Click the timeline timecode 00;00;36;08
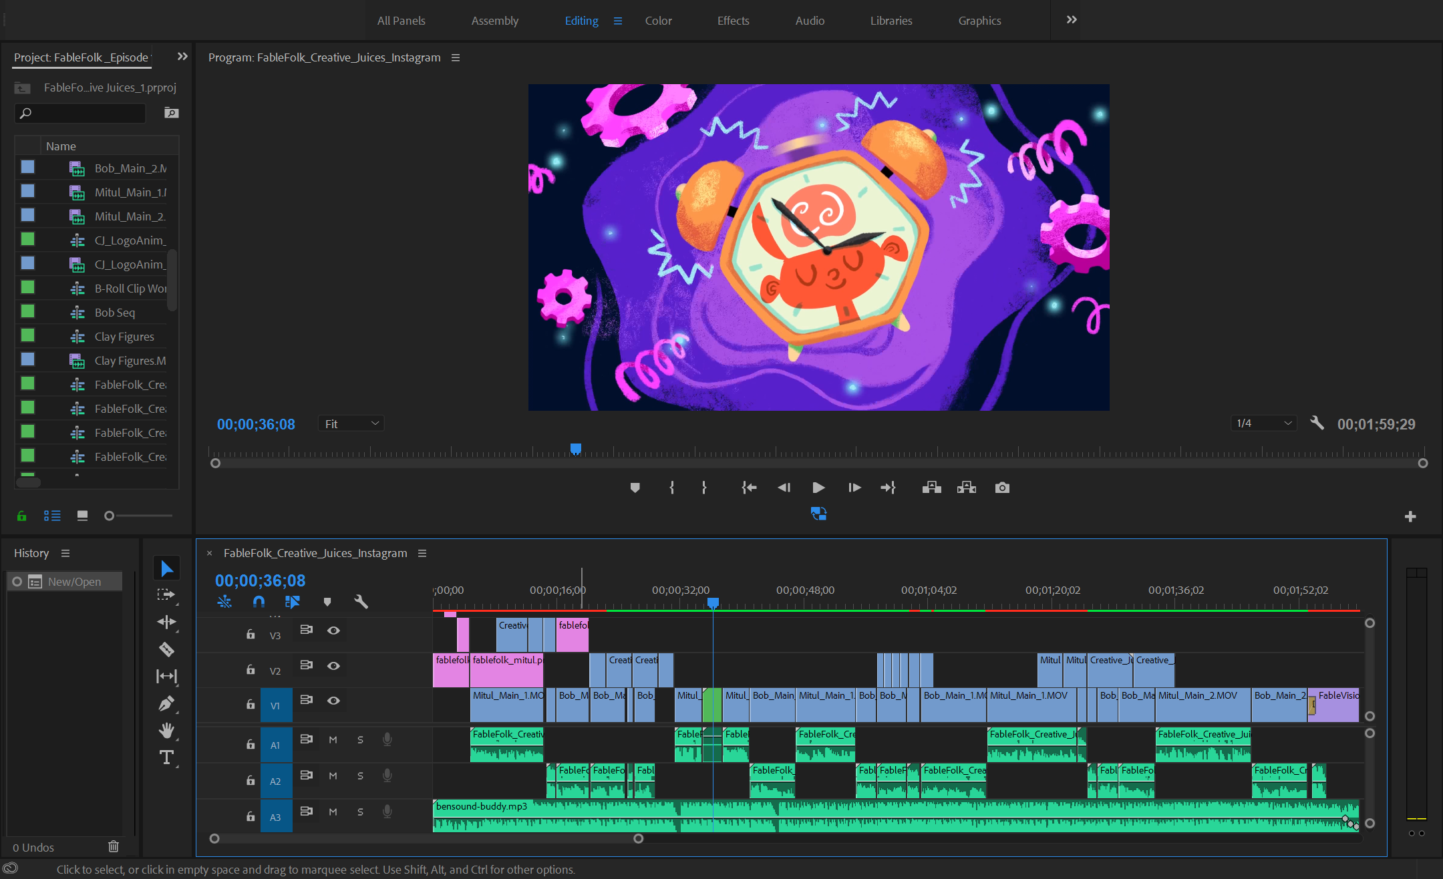The height and width of the screenshot is (879, 1443). pos(260,580)
